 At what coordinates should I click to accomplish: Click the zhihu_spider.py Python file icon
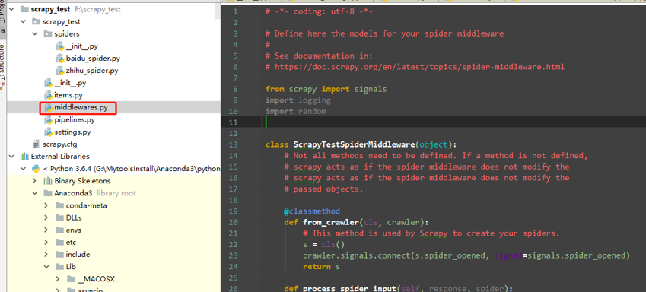click(60, 71)
